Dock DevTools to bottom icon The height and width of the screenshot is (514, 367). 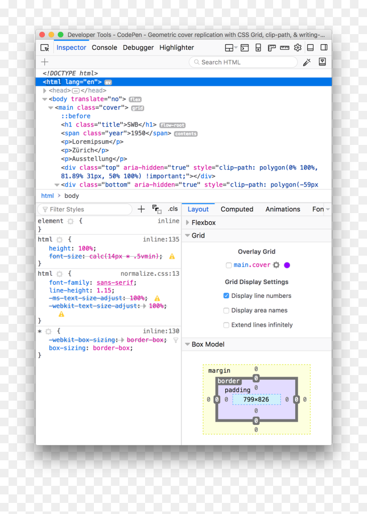click(x=311, y=48)
